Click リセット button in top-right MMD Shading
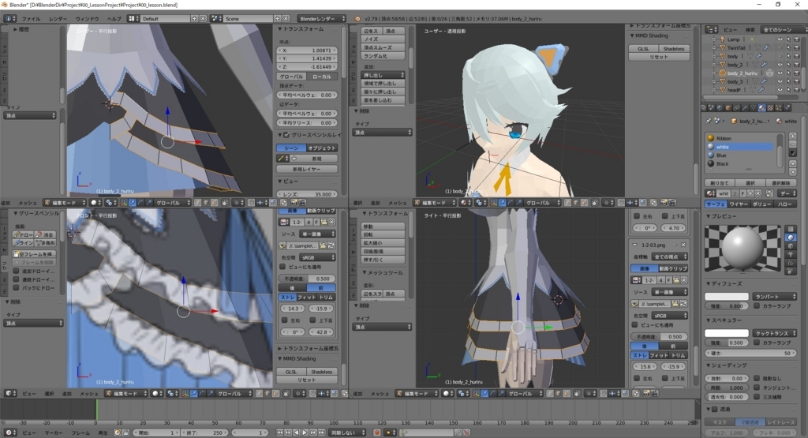The width and height of the screenshot is (808, 438). tap(659, 57)
